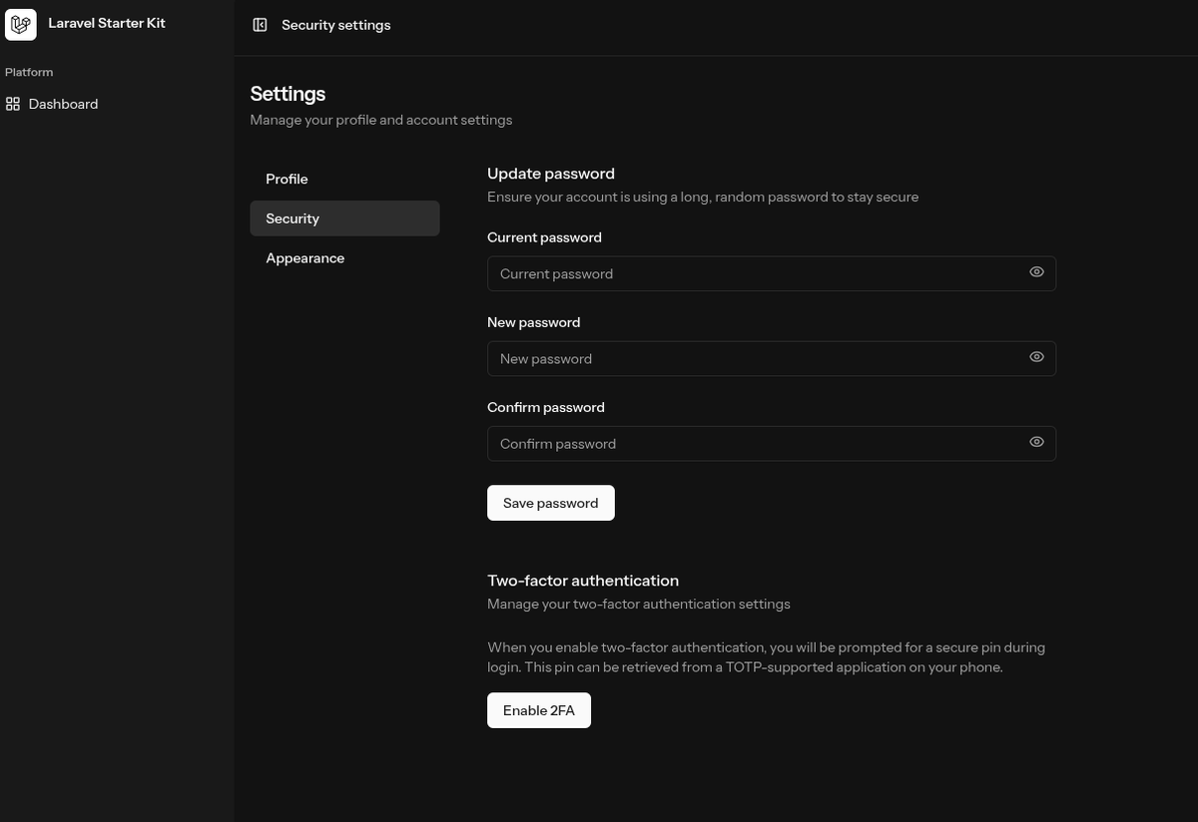Click the Confirm password label

(x=546, y=407)
